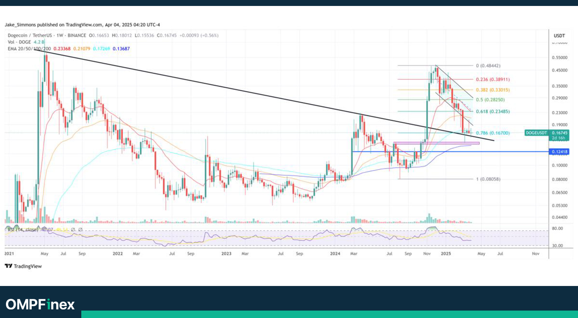
Task: Click the RSI (14, close) indicator label
Action: [23, 230]
